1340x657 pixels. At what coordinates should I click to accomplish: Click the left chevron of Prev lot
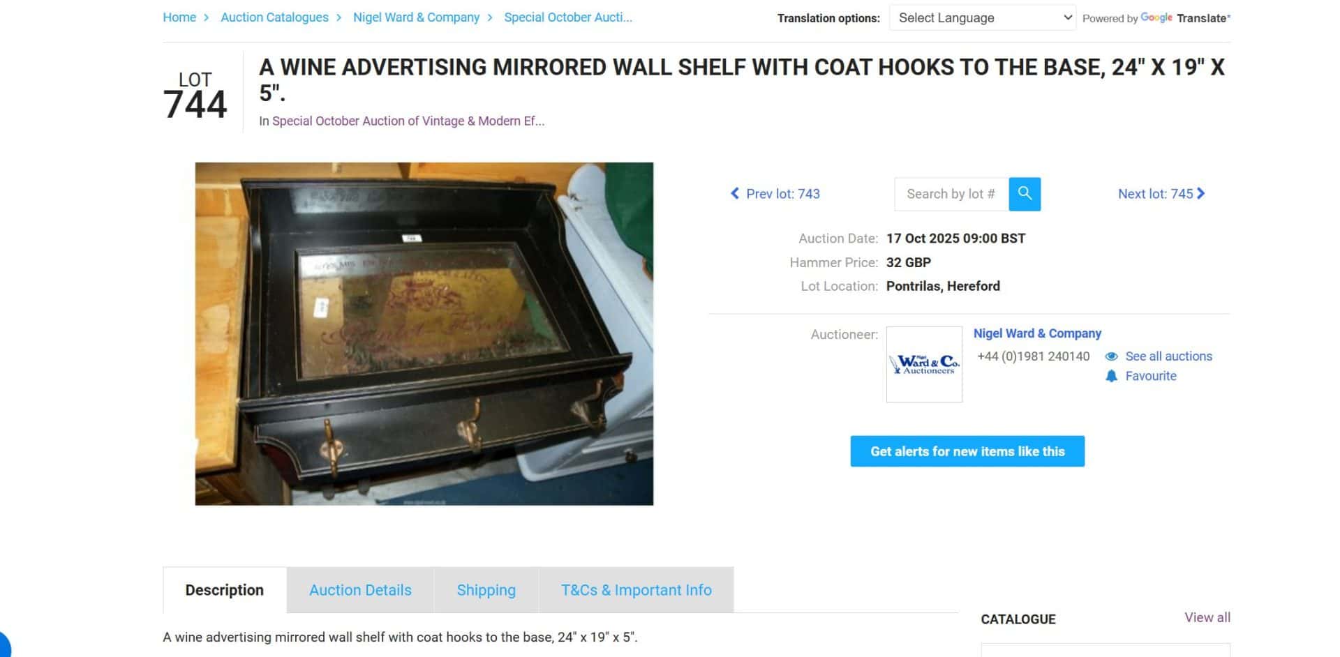734,194
